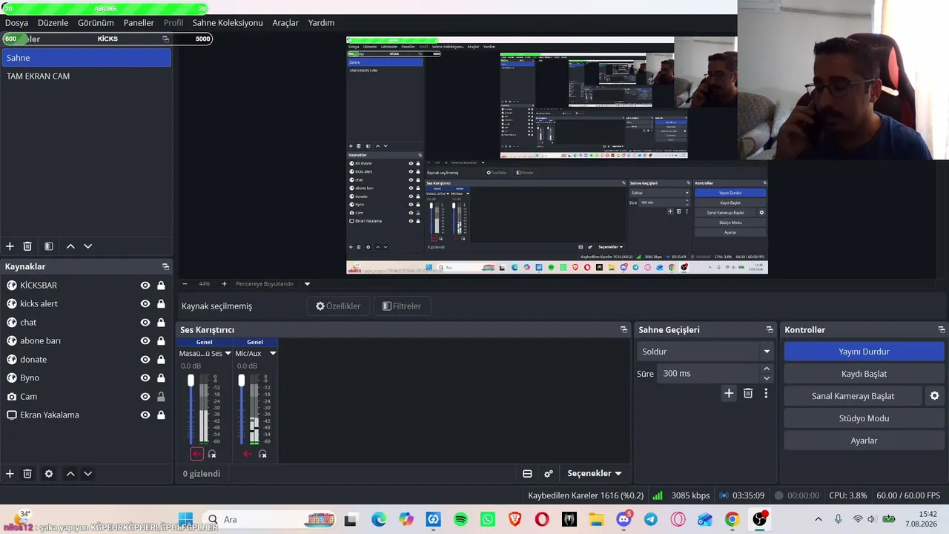Hide the KİCKSBAR source

145,286
